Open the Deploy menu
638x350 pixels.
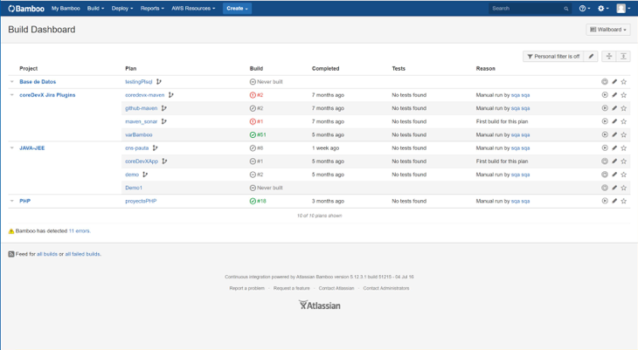point(122,8)
